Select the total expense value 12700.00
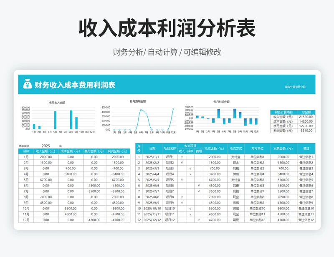Screen dimensions: 334x257 306,126
